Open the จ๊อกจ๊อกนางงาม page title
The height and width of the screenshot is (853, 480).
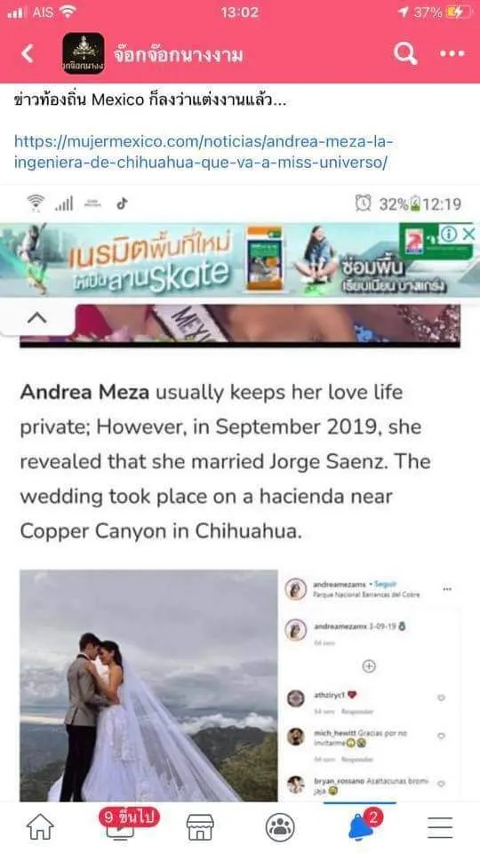pos(179,55)
